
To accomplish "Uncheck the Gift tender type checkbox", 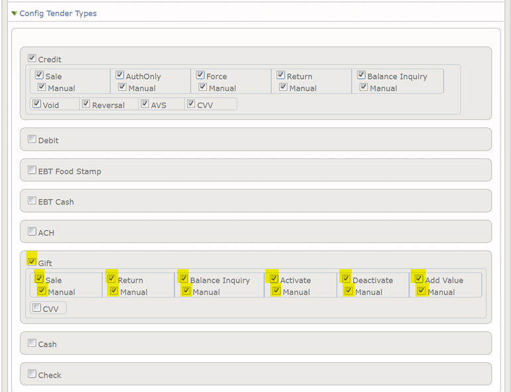I will point(32,262).
